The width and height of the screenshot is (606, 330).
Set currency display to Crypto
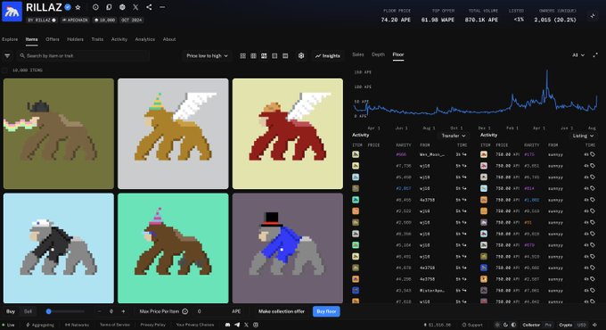565,325
